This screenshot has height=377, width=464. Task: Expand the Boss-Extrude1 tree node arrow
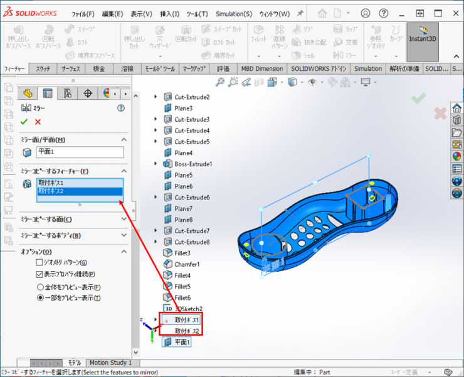click(156, 164)
